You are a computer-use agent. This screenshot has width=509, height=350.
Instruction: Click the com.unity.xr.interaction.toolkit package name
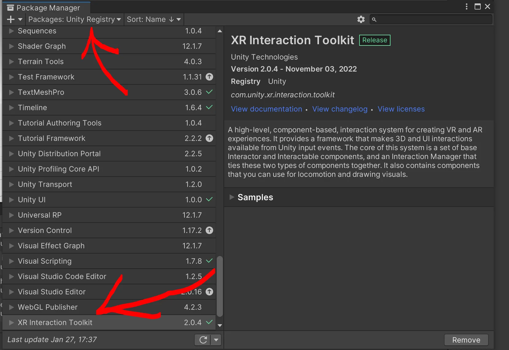coord(283,95)
